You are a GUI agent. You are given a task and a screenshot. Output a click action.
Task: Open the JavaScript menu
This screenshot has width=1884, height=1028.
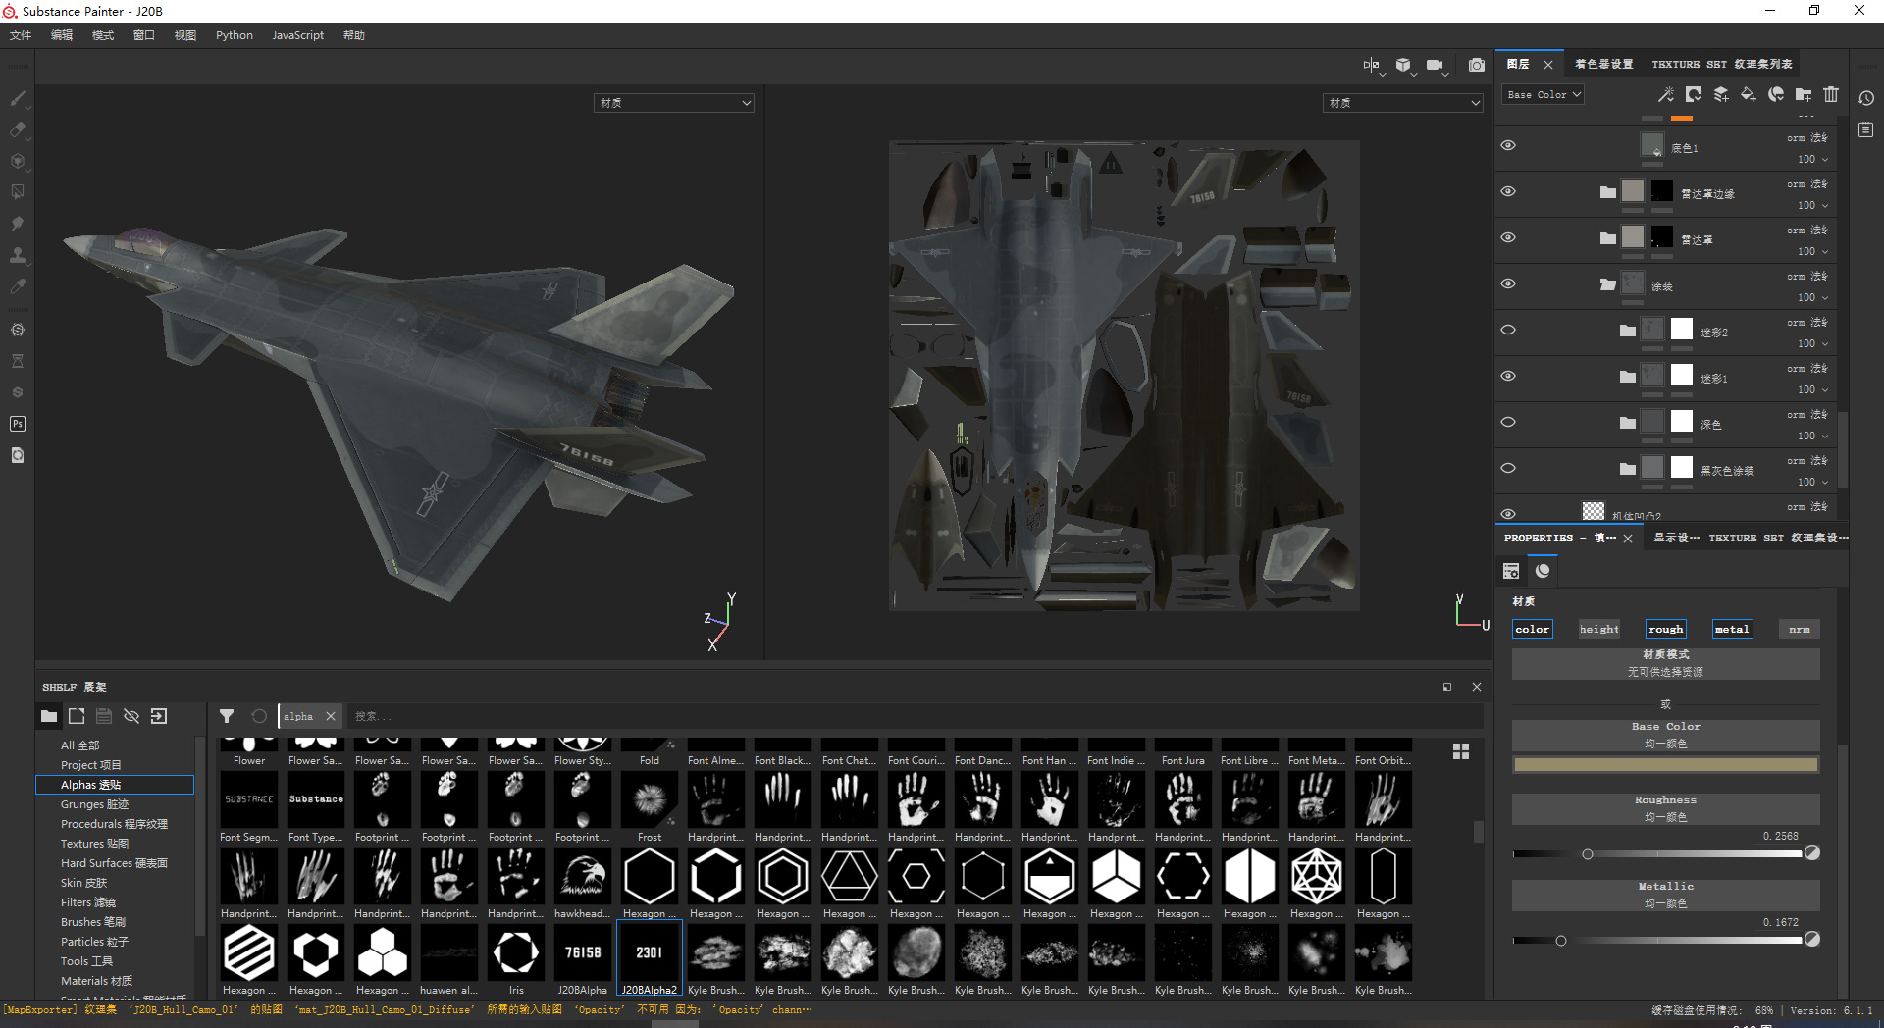(297, 35)
